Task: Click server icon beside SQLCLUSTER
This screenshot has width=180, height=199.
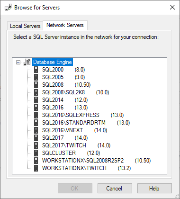Action: pyautogui.click(x=36, y=153)
